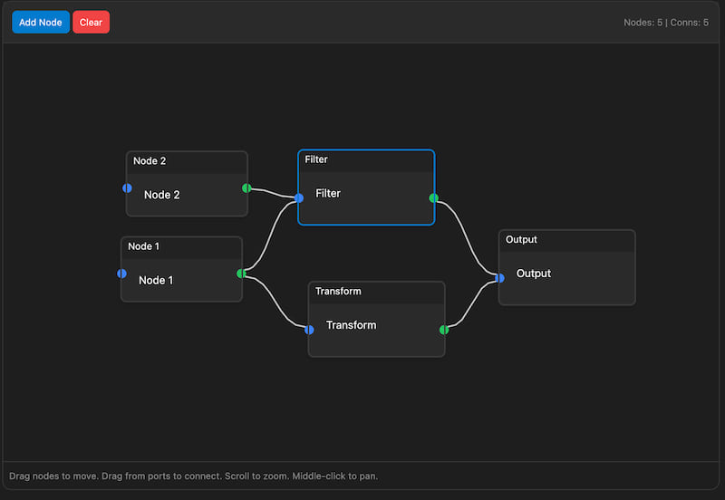Click Node 1's blue input port

point(121,274)
